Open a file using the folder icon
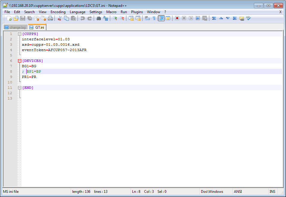Image resolution: width=286 pixels, height=197 pixels. point(16,19)
